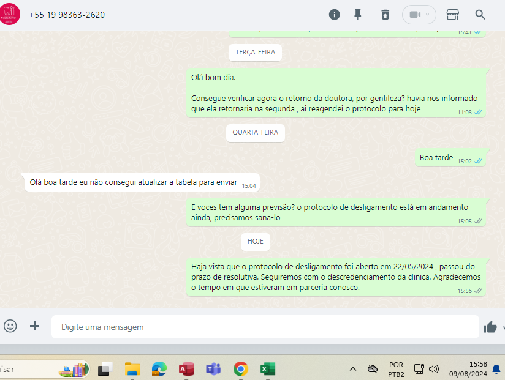
Task: Click the phone number +55 19 98363-2620 header
Action: pyautogui.click(x=67, y=15)
